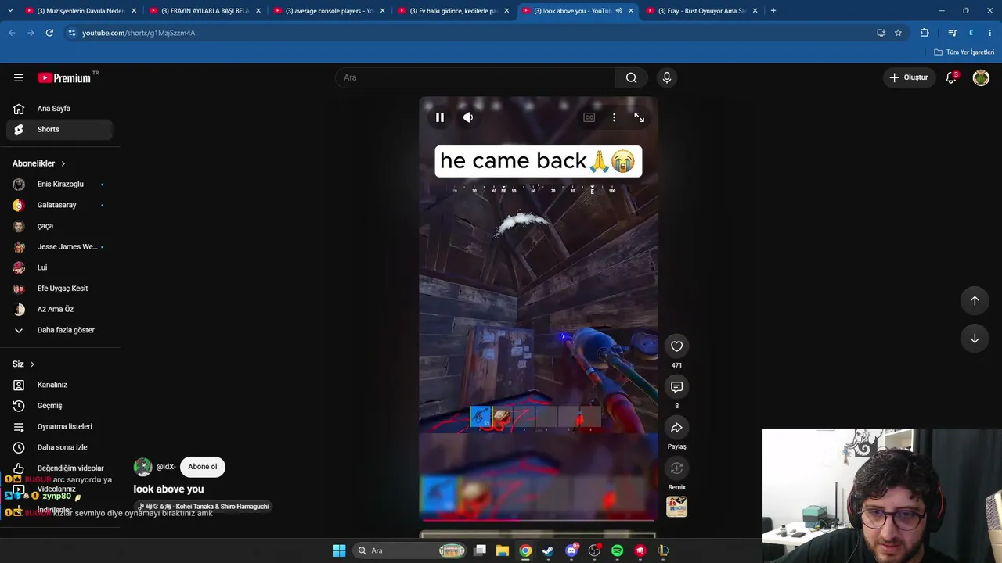The width and height of the screenshot is (1002, 563).
Task: Open the YouTube hamburger guide menu
Action: (x=19, y=77)
